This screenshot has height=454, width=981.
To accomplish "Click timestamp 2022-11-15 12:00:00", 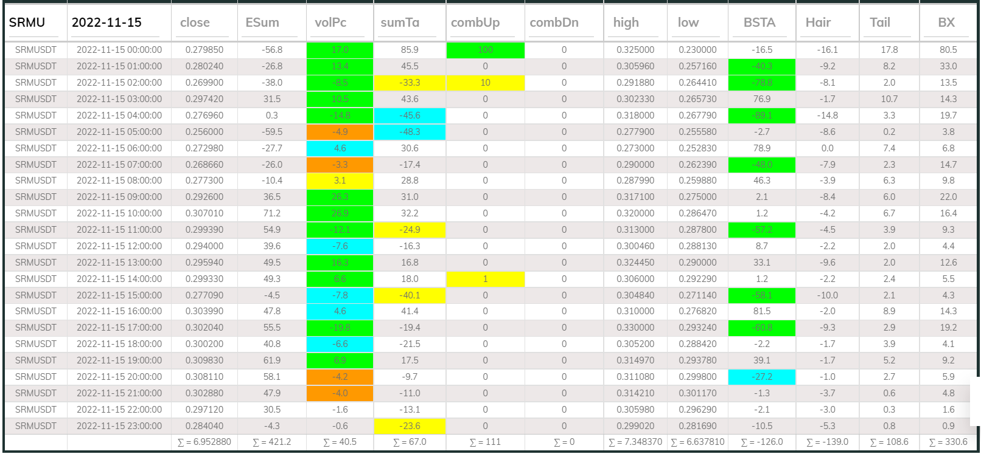I will tap(119, 246).
